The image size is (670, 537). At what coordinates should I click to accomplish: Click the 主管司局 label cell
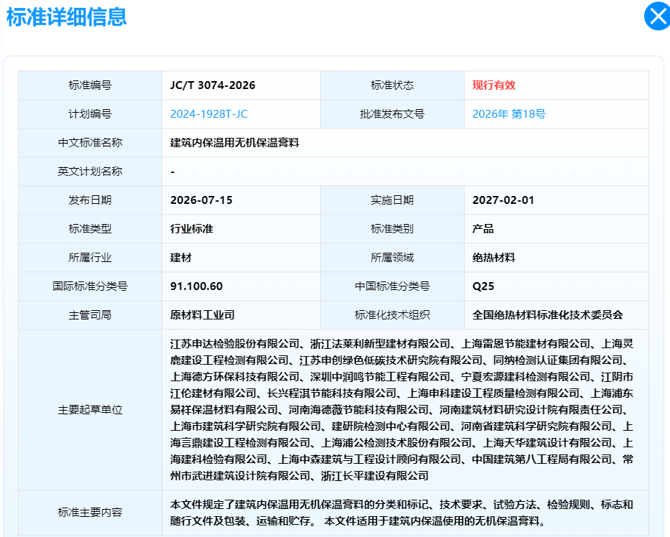pyautogui.click(x=90, y=315)
